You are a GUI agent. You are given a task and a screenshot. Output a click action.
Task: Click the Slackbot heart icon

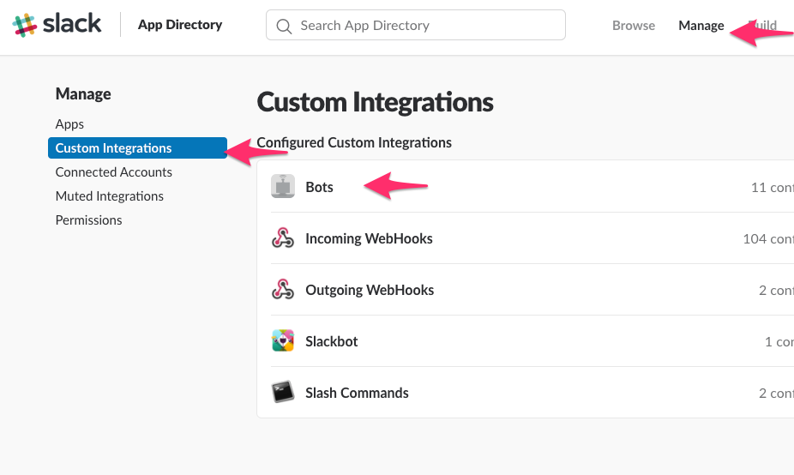[x=283, y=341]
